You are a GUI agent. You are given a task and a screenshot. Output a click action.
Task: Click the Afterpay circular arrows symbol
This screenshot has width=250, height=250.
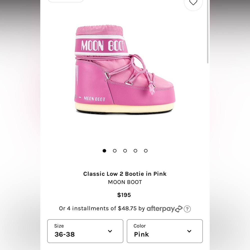179,208
